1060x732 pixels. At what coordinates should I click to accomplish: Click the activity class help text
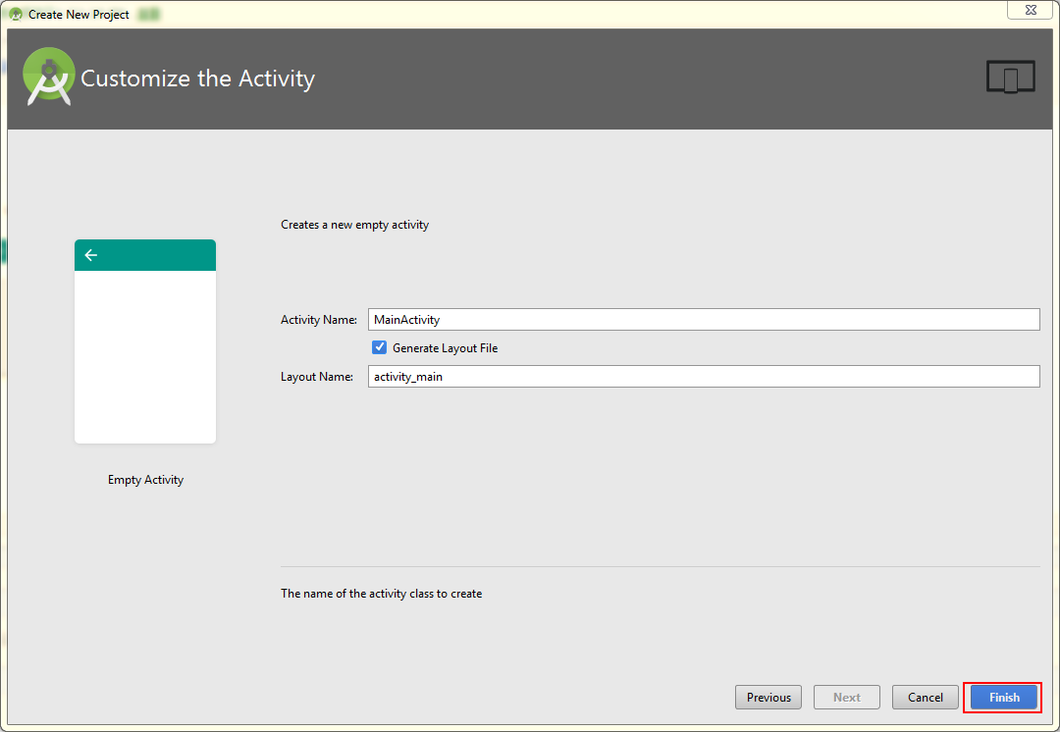pos(381,594)
